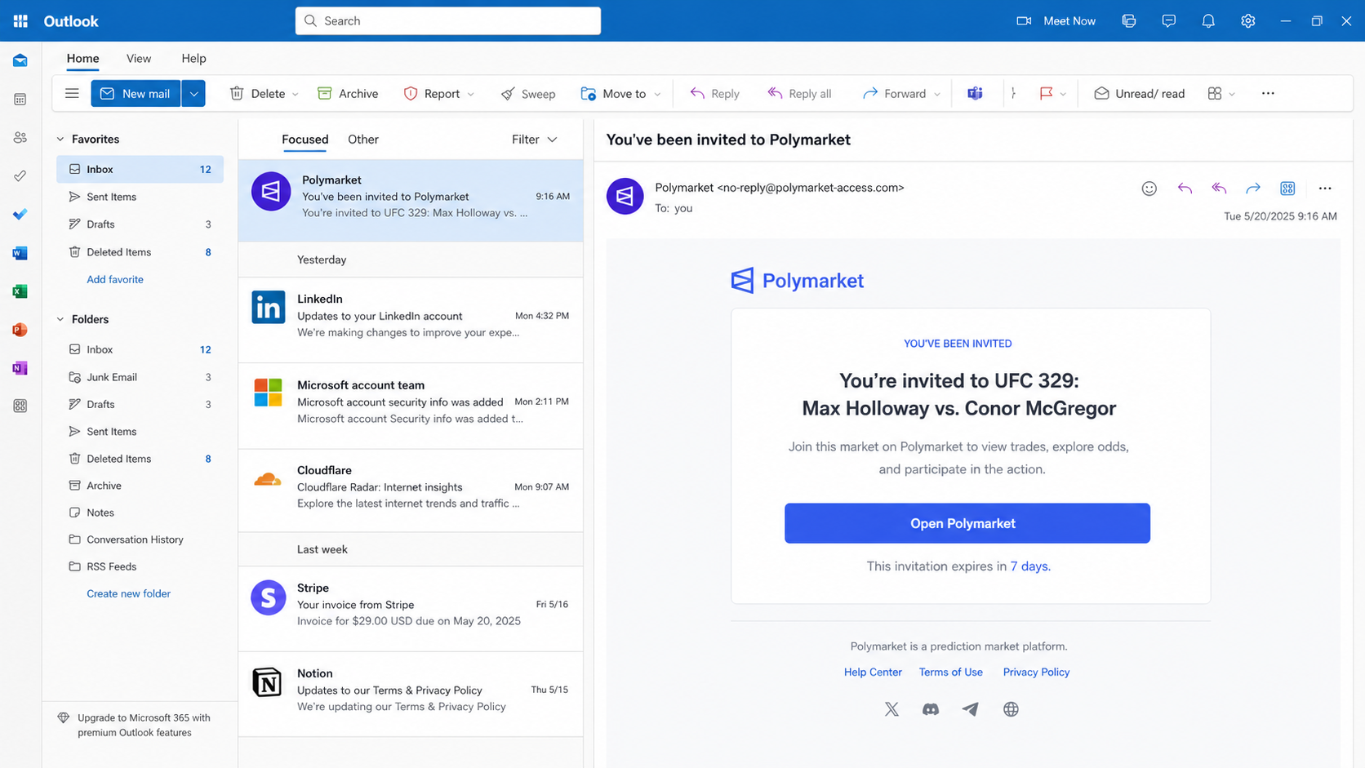This screenshot has height=768, width=1365.
Task: Open the Teams icon in the toolbar
Action: 975,93
